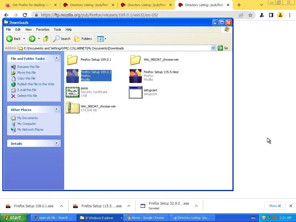
Task: Close the Chrome downloads bar
Action: pos(291,206)
